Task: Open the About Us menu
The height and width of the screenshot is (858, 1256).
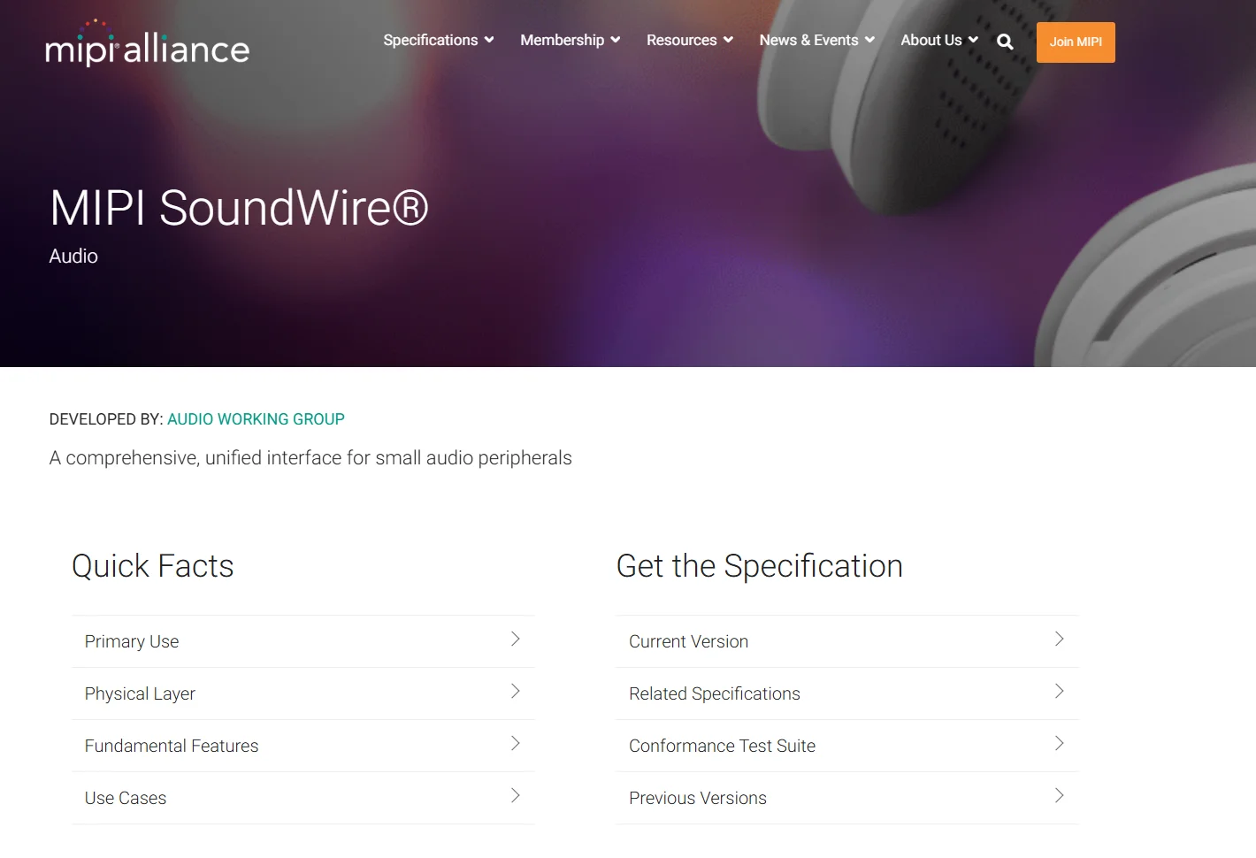Action: [x=938, y=41]
